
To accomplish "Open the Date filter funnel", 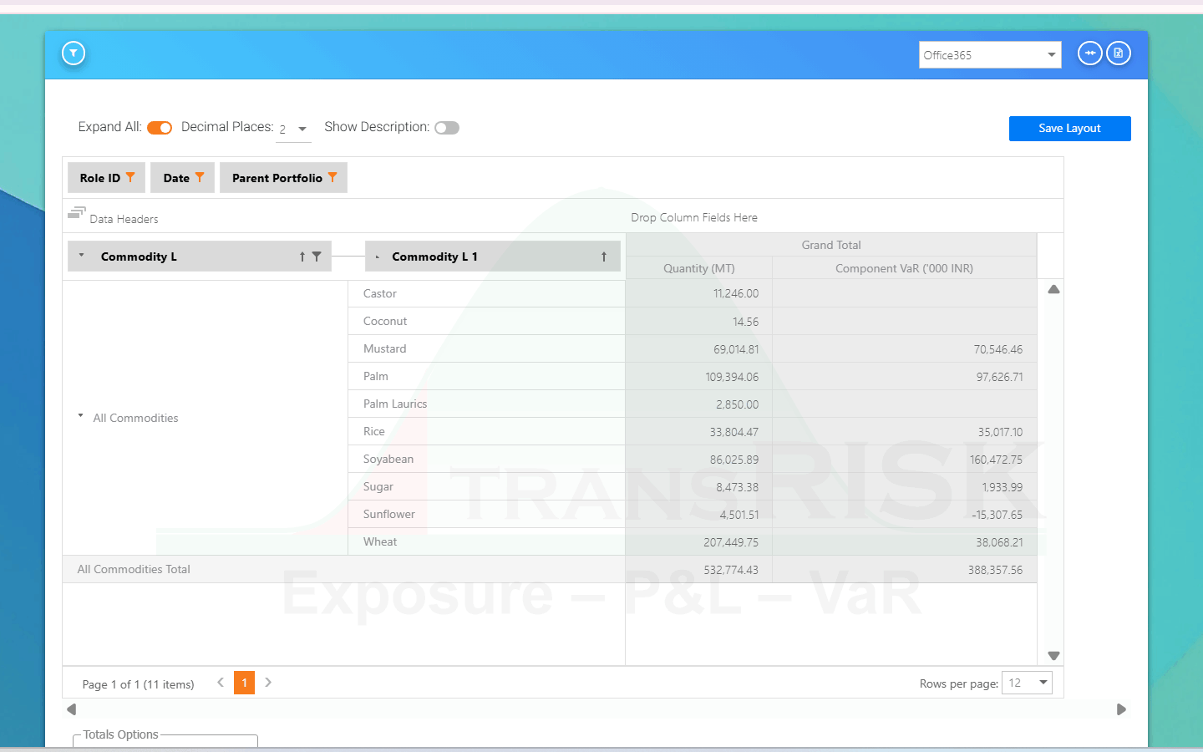I will pos(200,177).
